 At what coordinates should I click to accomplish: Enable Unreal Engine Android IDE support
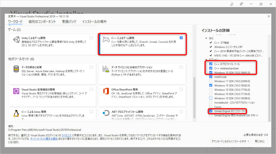pos(211,115)
